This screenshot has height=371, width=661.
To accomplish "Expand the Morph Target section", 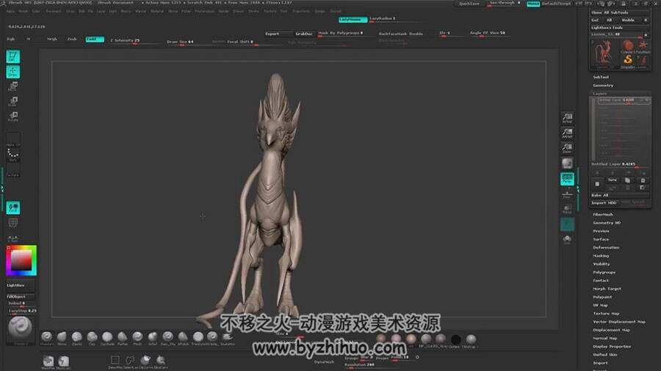I will pos(607,289).
